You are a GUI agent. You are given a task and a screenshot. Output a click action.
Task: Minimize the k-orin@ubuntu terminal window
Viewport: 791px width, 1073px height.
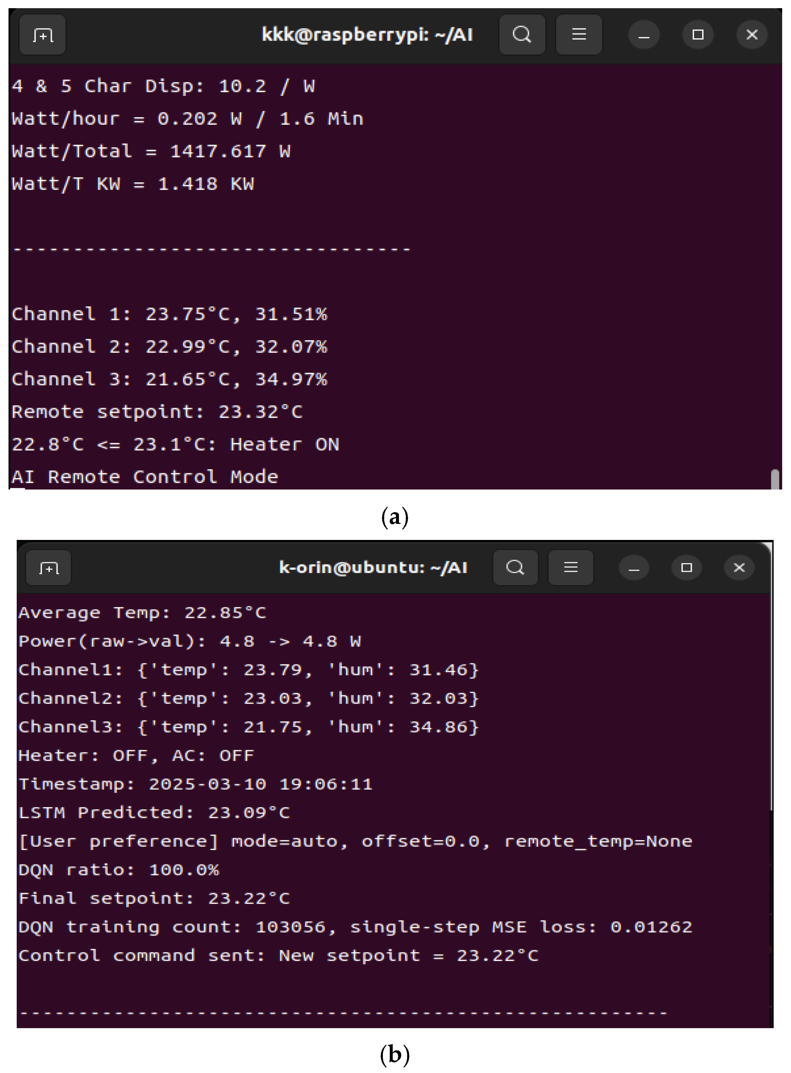tap(634, 568)
